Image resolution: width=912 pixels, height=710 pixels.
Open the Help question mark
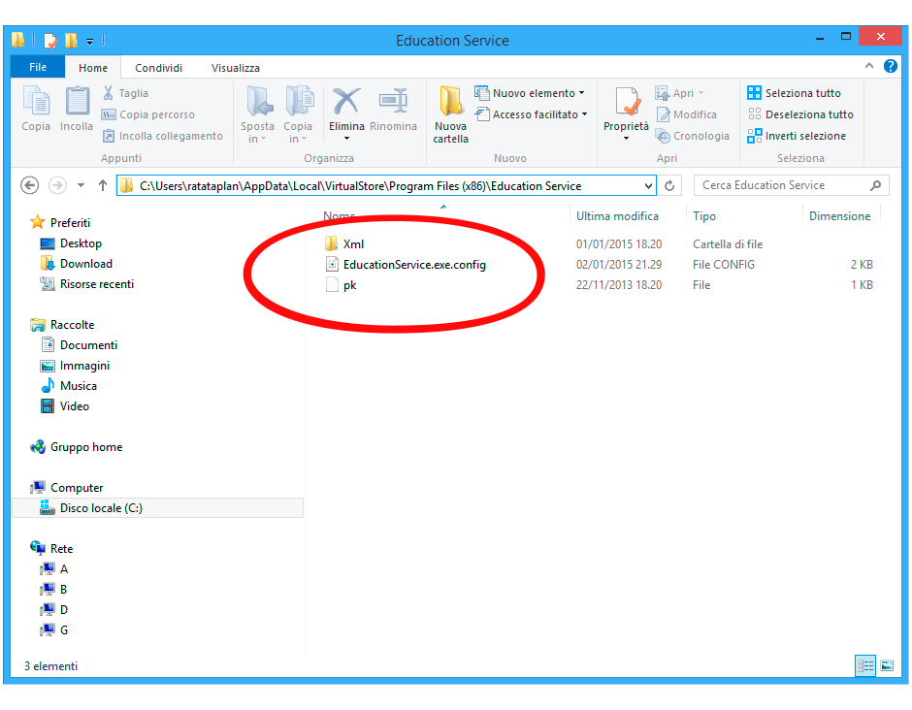tap(891, 66)
